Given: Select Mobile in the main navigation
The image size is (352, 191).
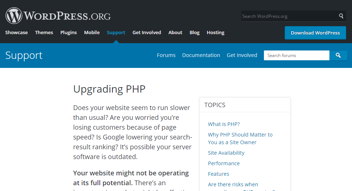Looking at the screenshot, I should click(x=92, y=32).
